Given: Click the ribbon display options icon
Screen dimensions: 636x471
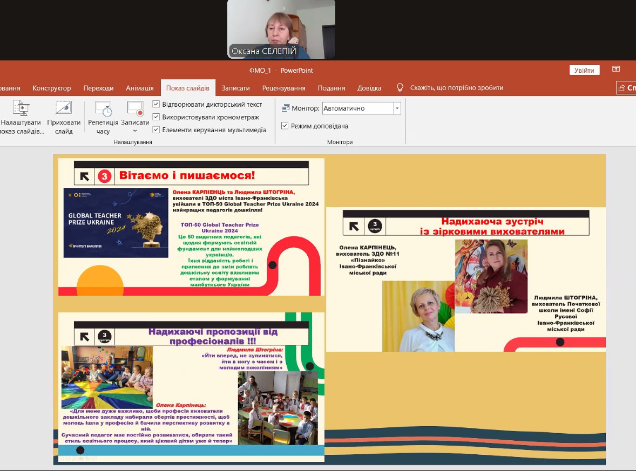Looking at the screenshot, I should pyautogui.click(x=615, y=70).
